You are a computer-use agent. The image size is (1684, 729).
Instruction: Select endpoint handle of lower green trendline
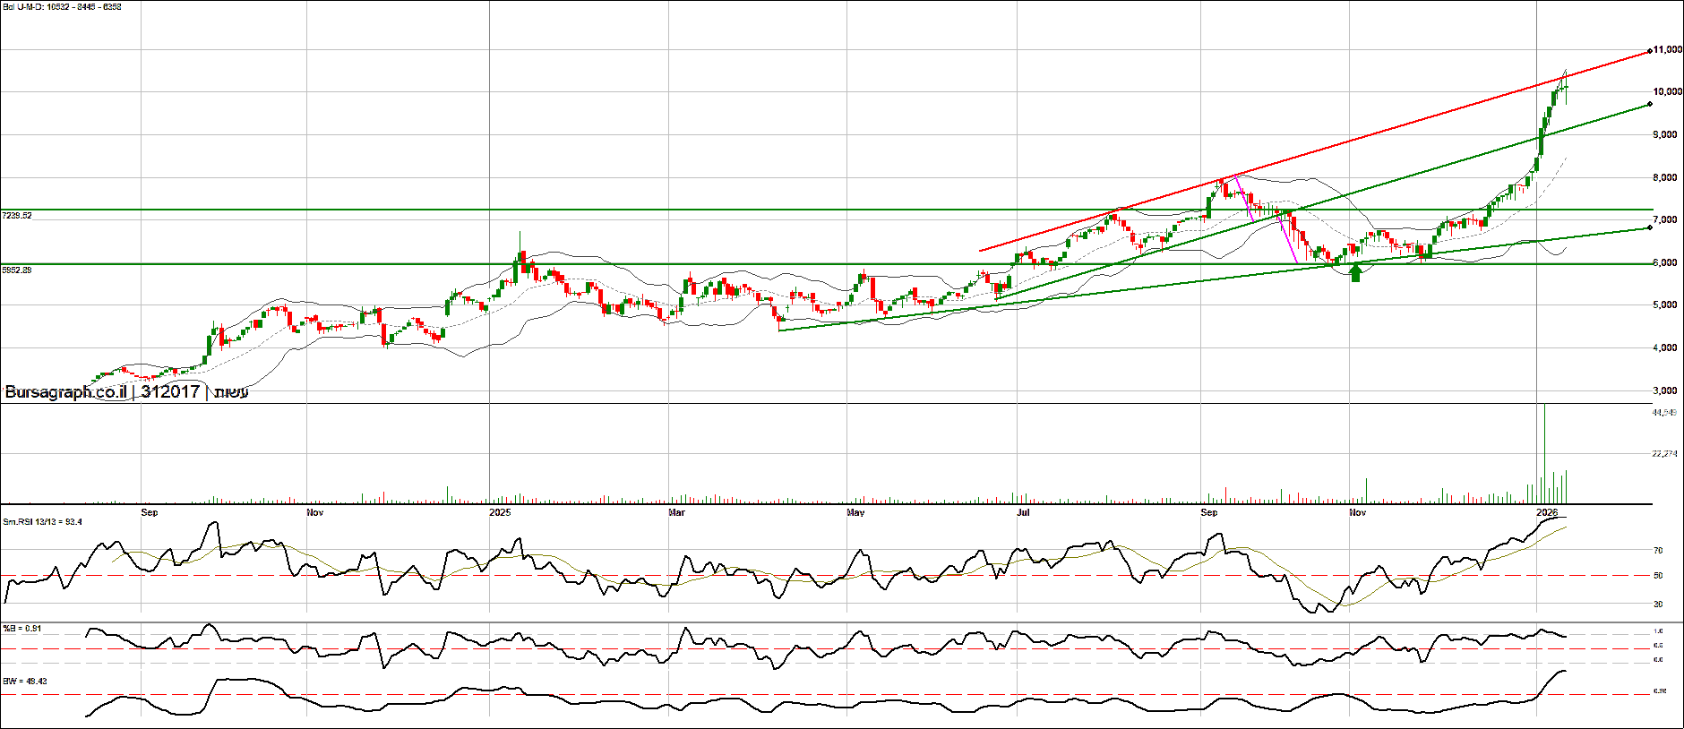point(1649,227)
